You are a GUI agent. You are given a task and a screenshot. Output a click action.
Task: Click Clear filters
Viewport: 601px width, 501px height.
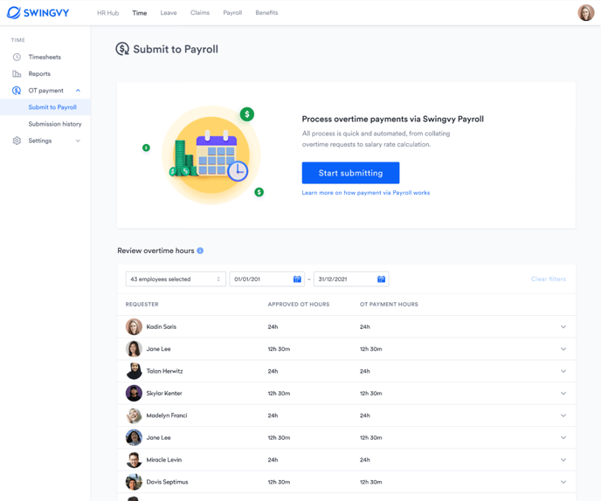pyautogui.click(x=548, y=278)
